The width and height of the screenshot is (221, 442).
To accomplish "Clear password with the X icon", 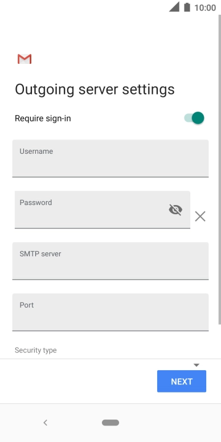I will coord(200,216).
